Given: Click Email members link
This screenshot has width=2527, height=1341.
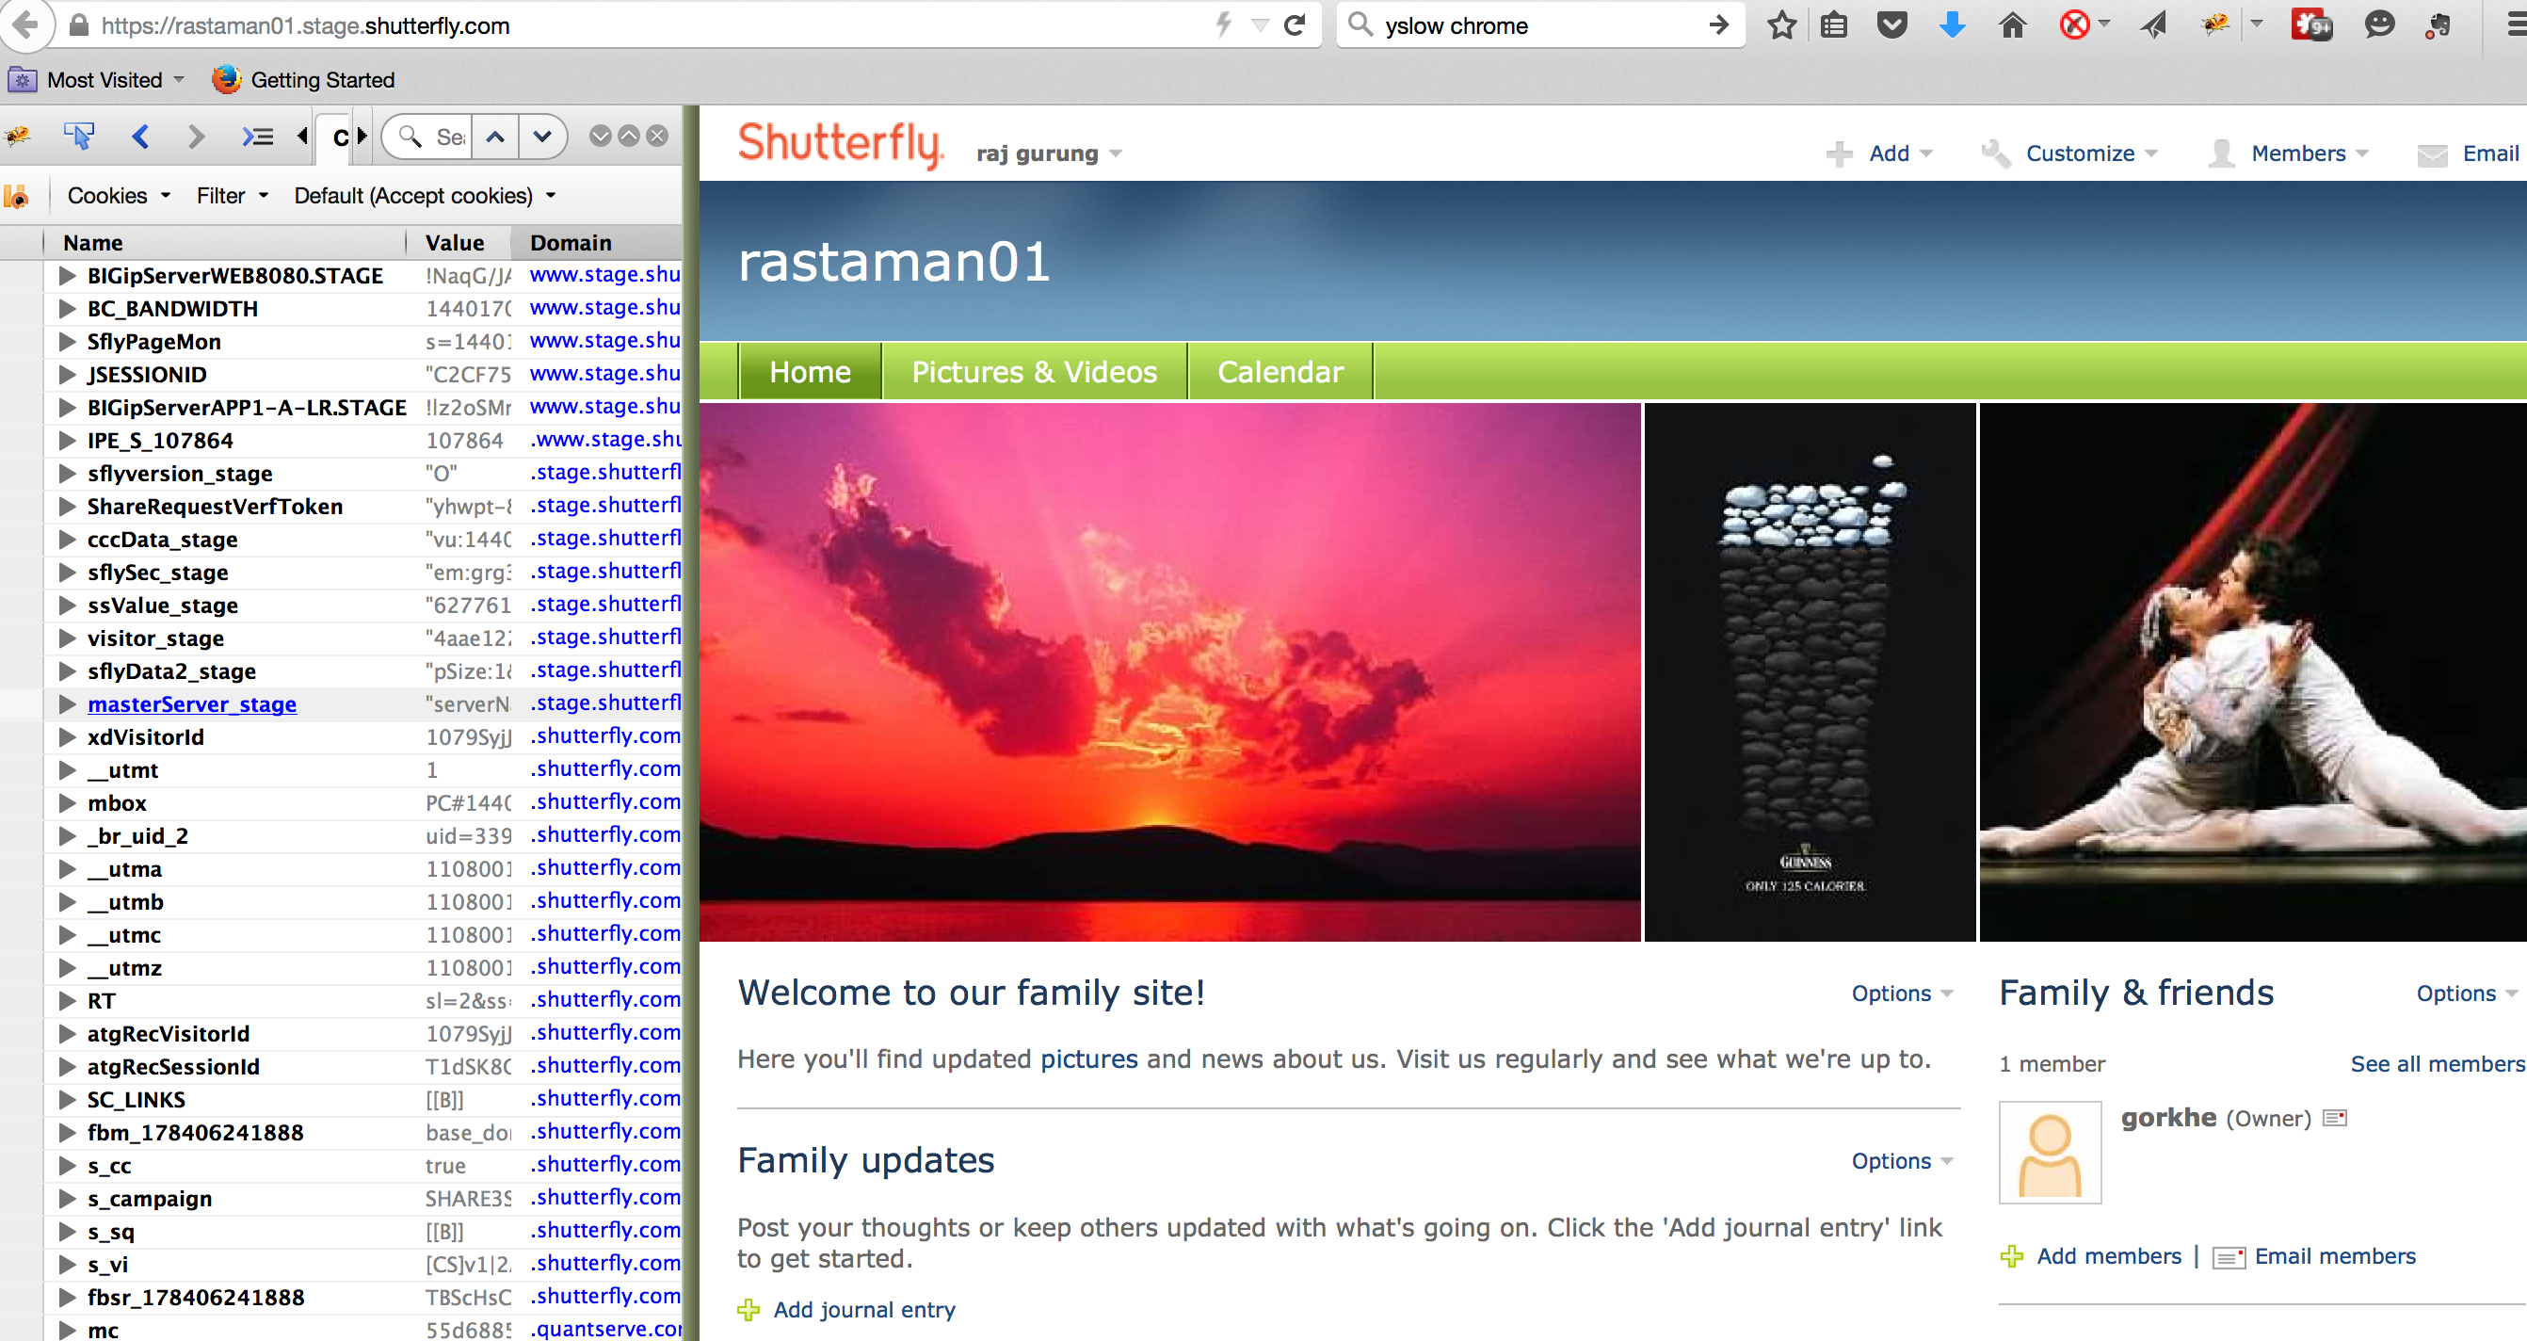Looking at the screenshot, I should pyautogui.click(x=2335, y=1255).
